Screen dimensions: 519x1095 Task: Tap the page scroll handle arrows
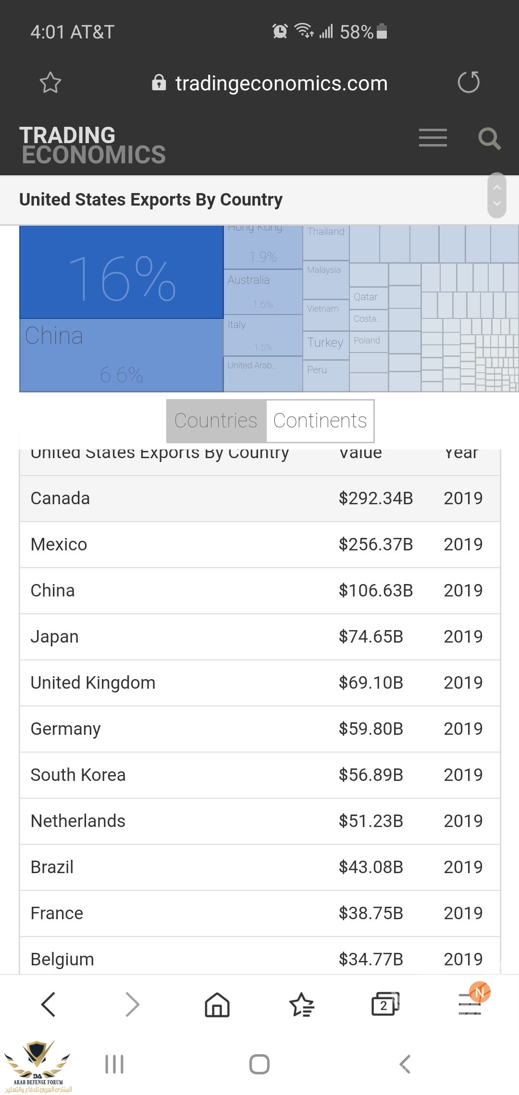497,195
